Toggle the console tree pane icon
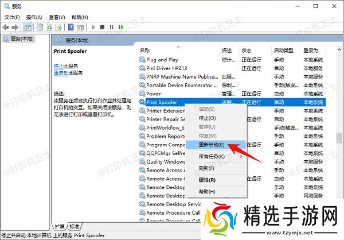Image resolution: width=344 pixels, height=240 pixels. (x=28, y=27)
